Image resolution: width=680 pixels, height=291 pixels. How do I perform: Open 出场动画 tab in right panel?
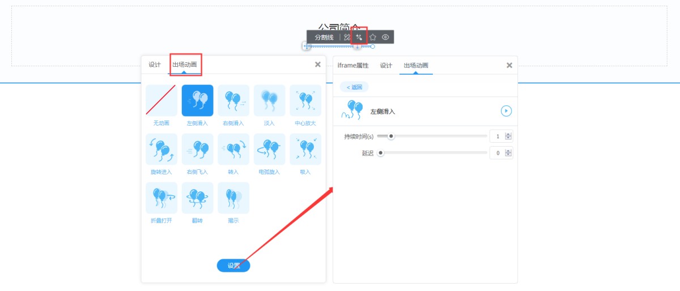pyautogui.click(x=416, y=65)
